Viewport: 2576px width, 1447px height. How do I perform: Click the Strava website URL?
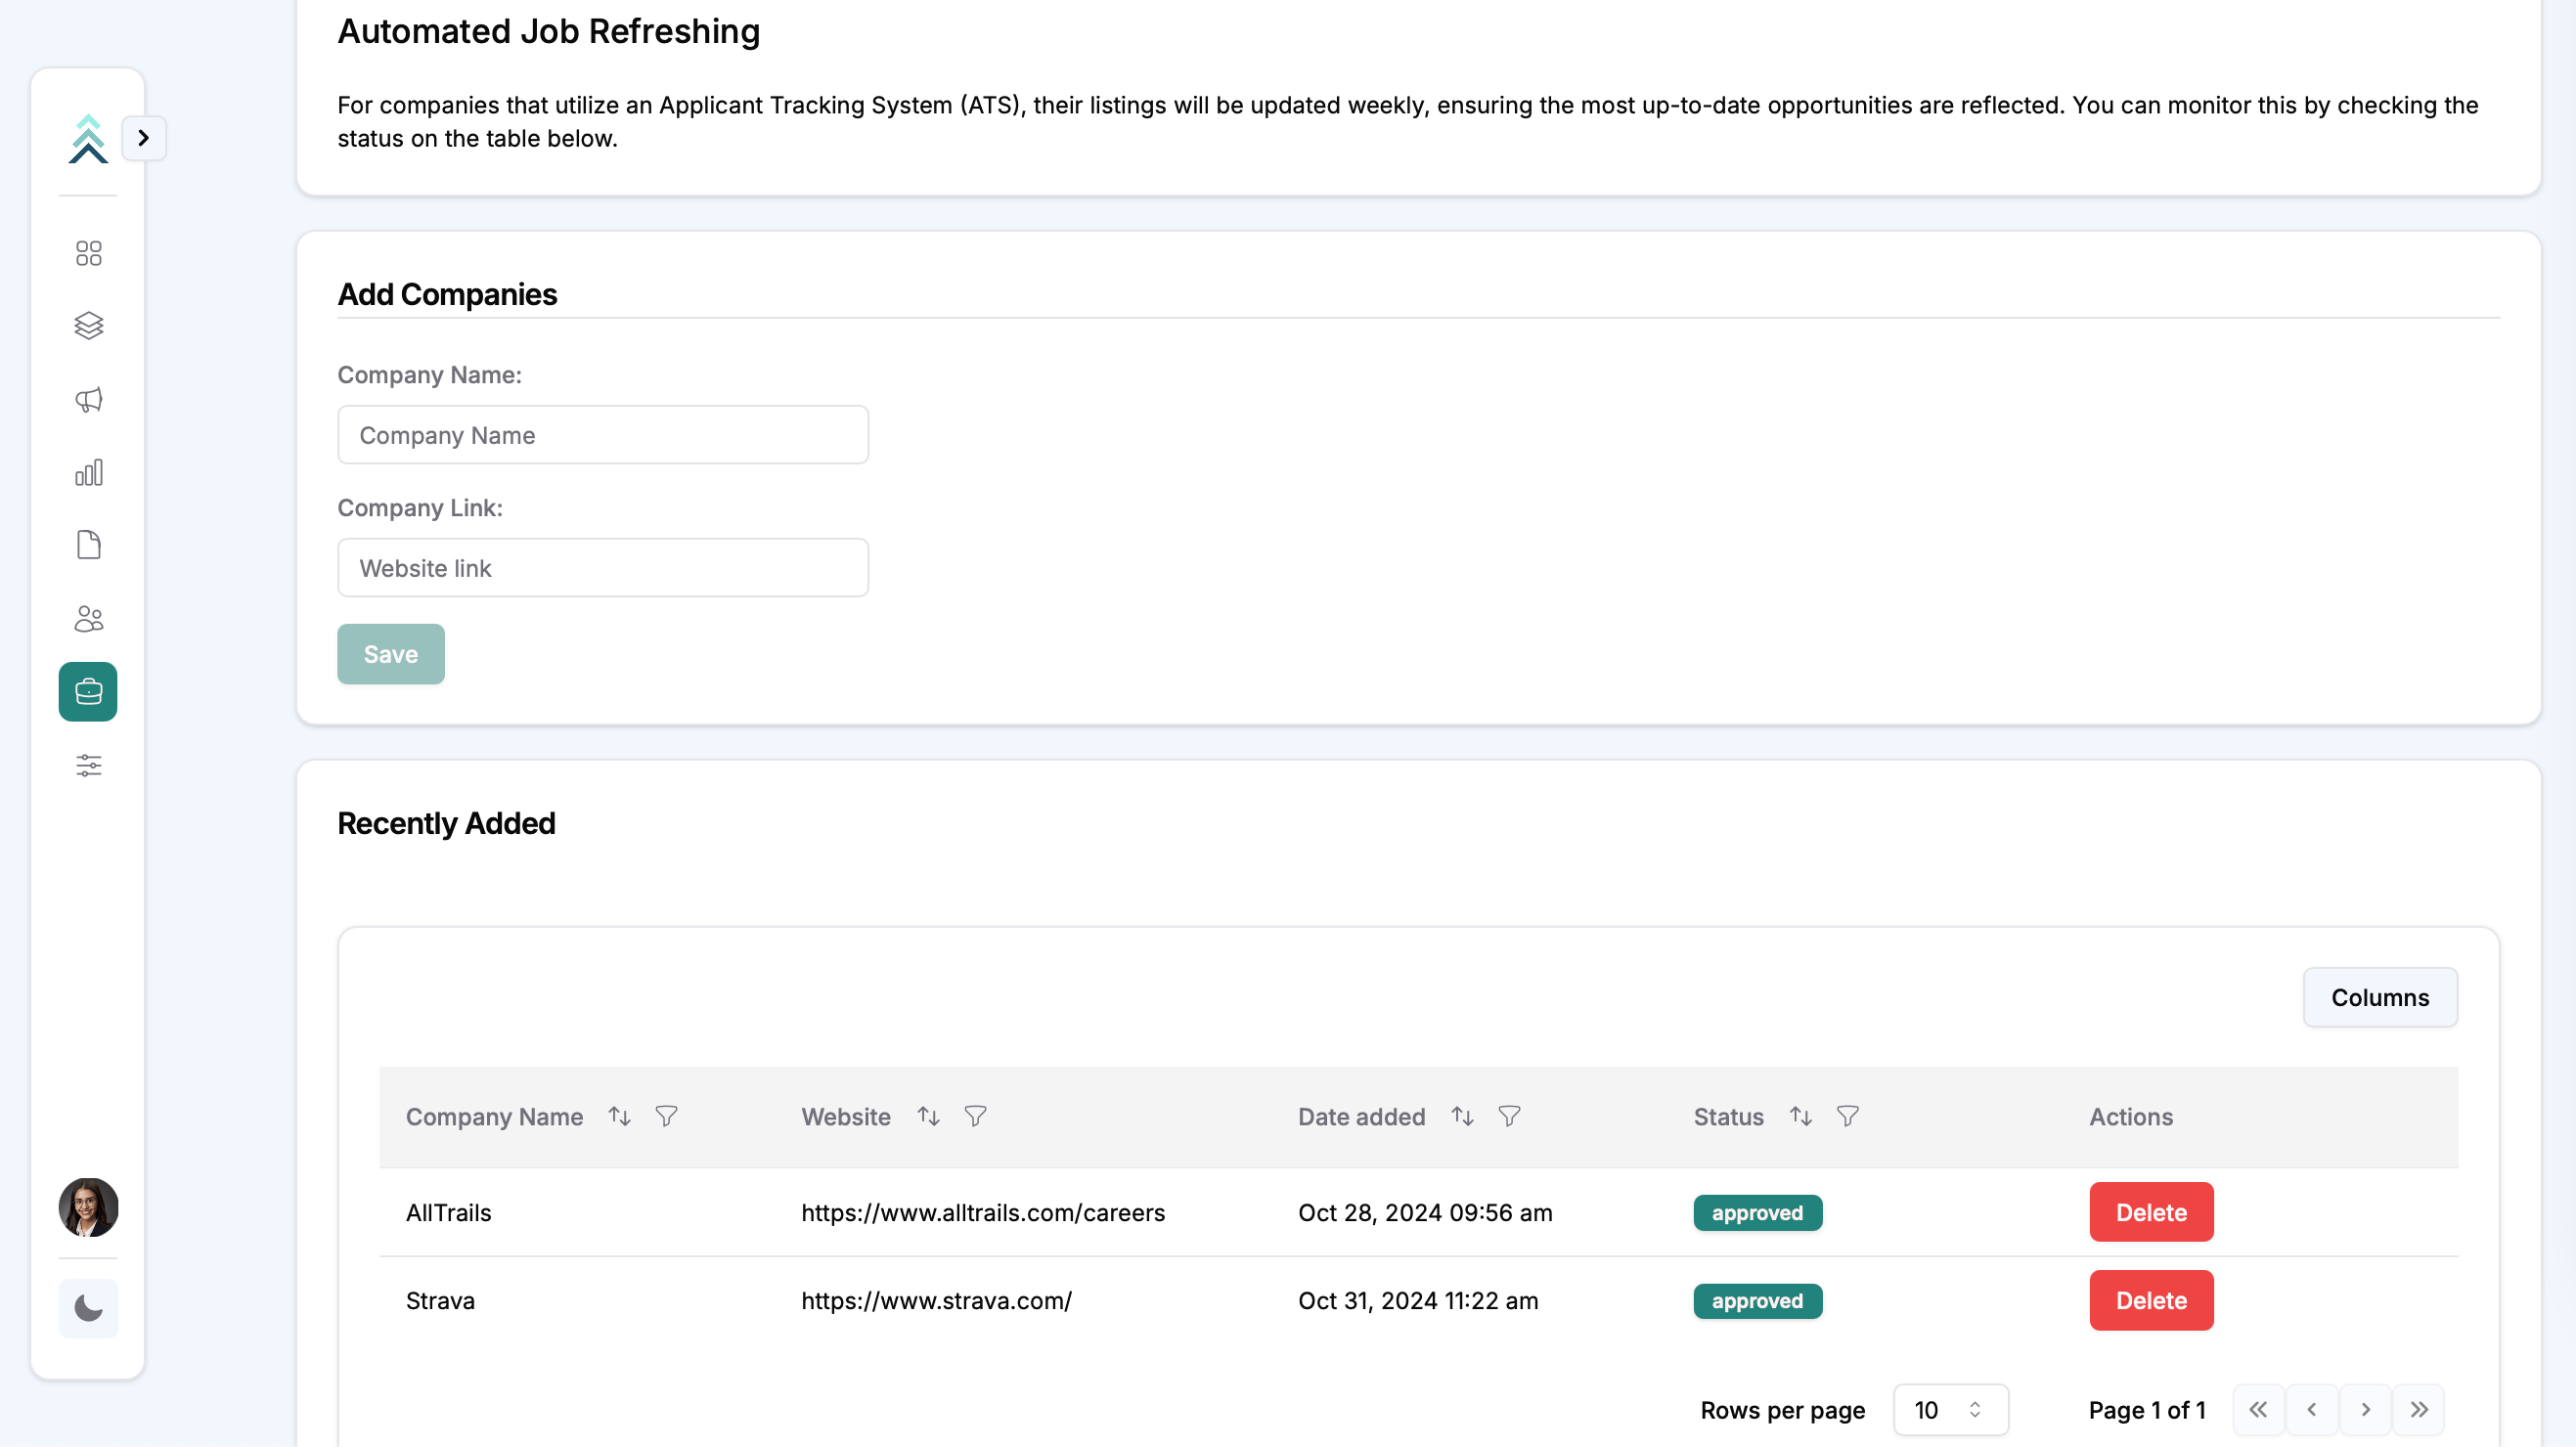click(936, 1300)
